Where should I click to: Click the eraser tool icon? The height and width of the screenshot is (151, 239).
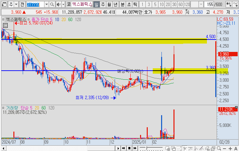tap(207, 148)
